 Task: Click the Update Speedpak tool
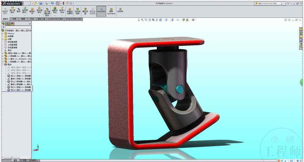111,11
